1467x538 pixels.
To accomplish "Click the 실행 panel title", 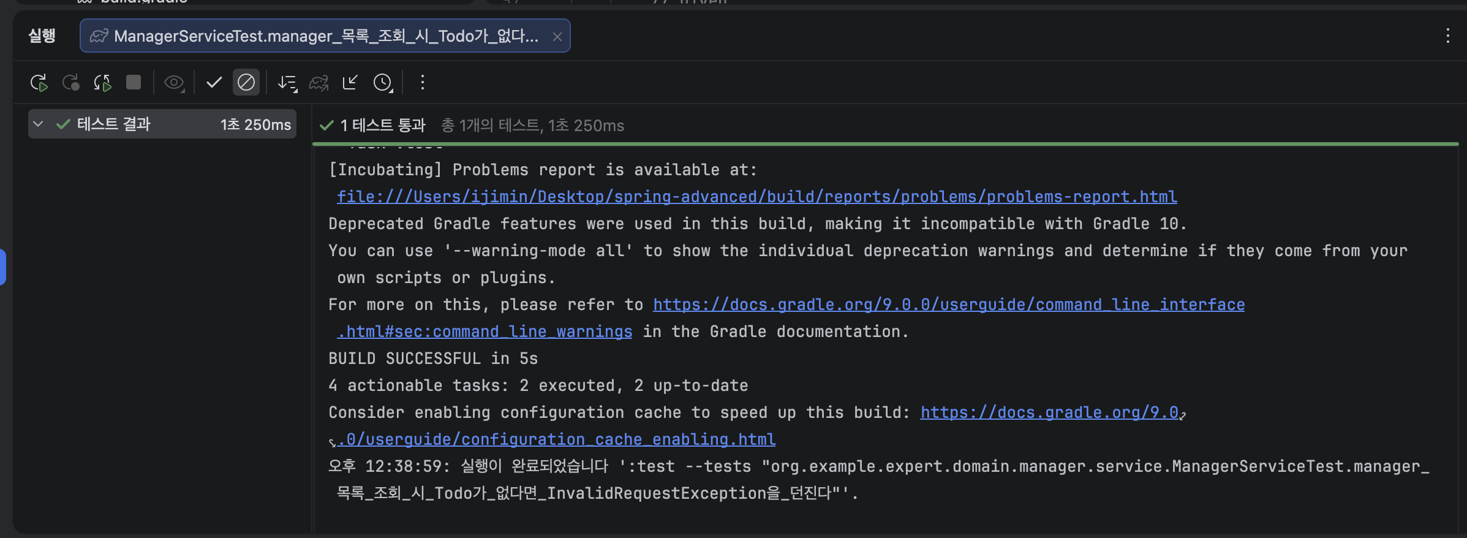I will point(42,36).
